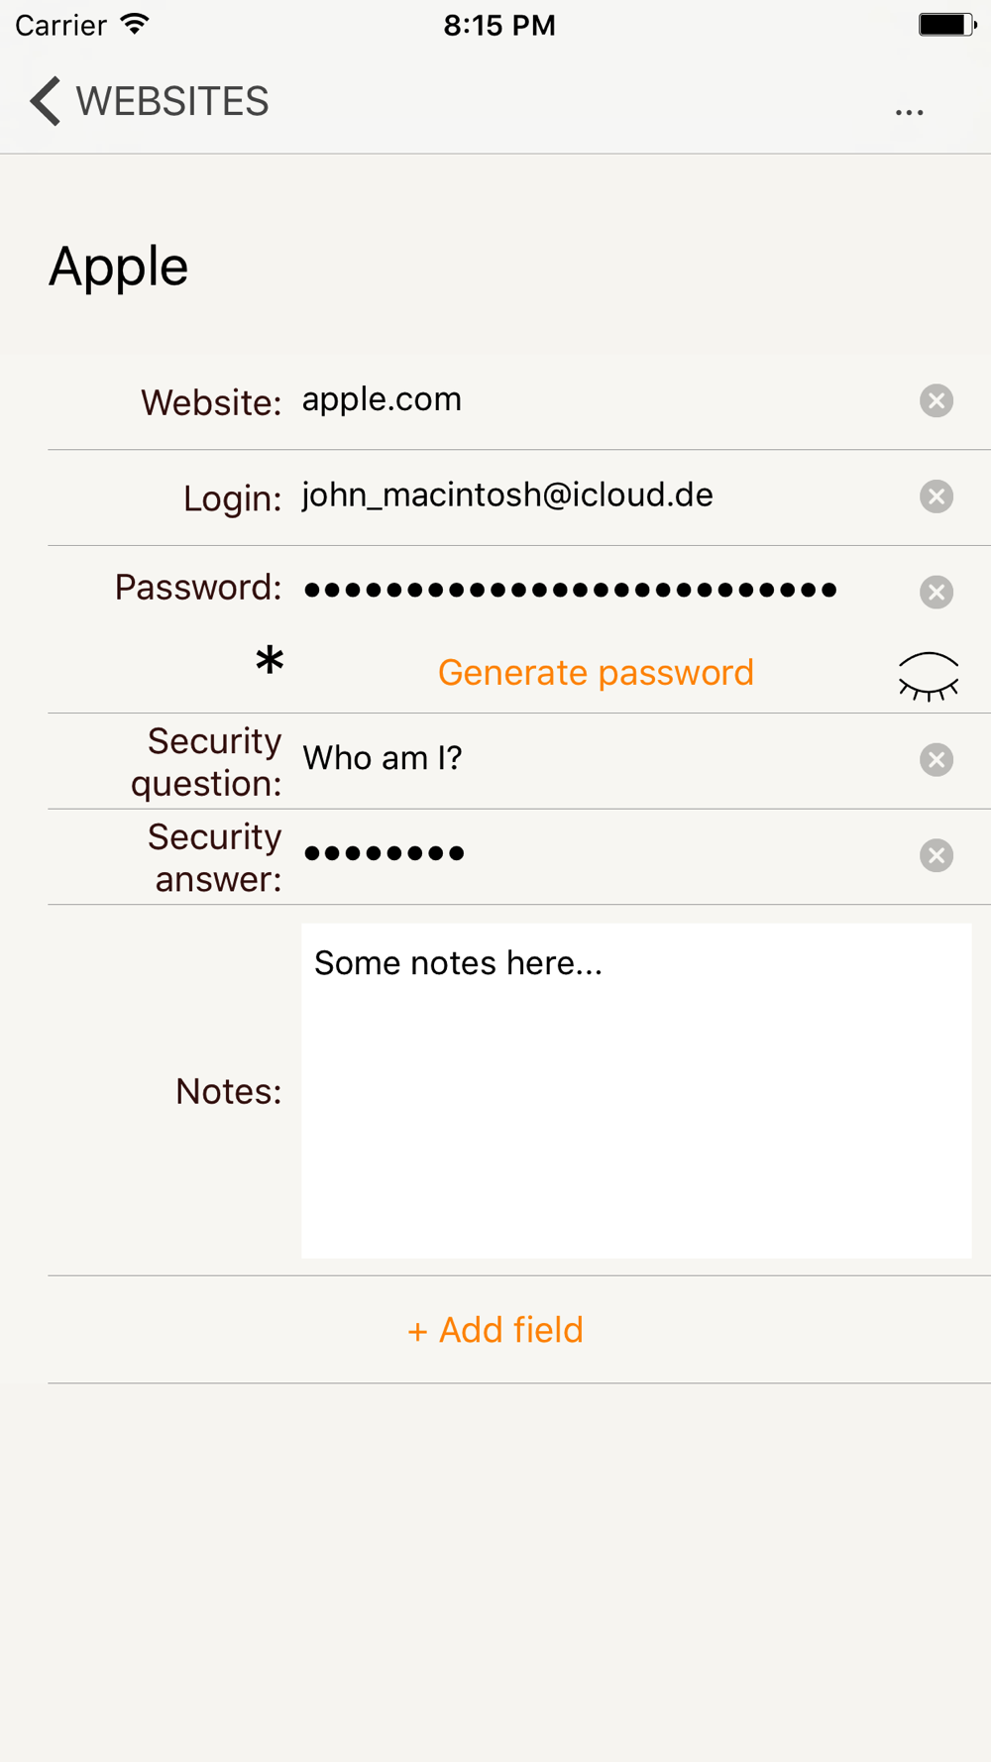Clear the Website field with its x icon
Image resolution: width=991 pixels, height=1762 pixels.
tap(936, 400)
